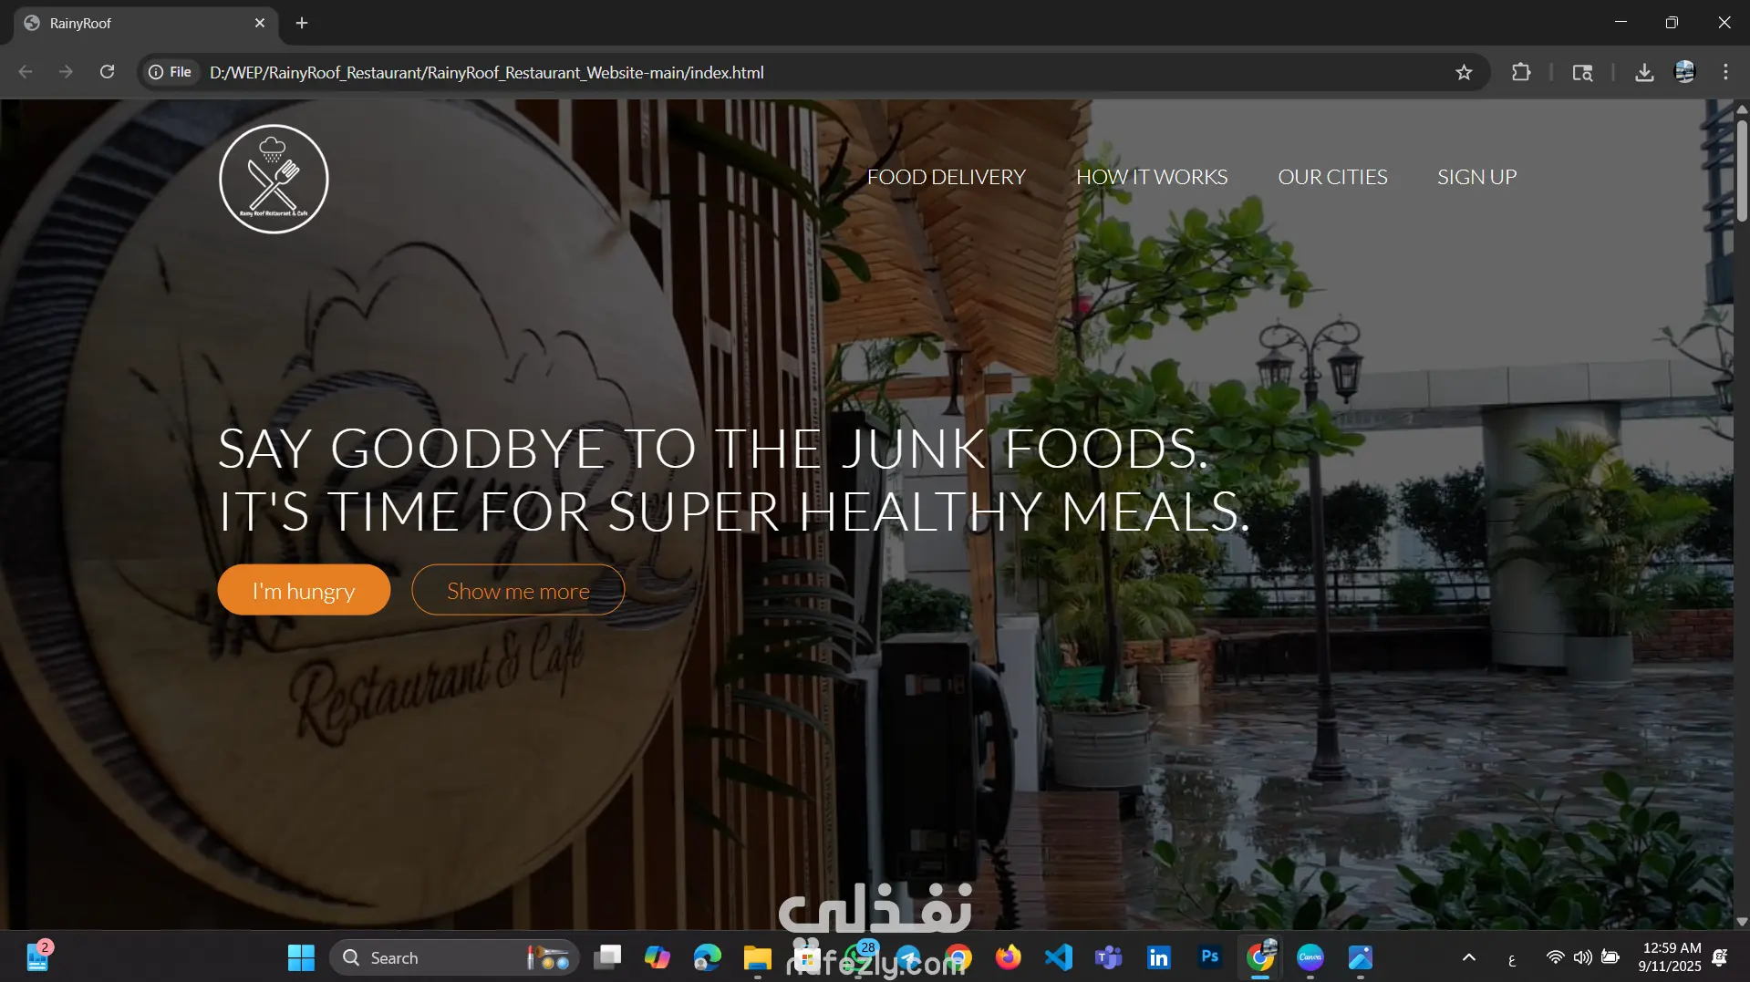
Task: Click inside the Windows Search box
Action: tap(429, 957)
